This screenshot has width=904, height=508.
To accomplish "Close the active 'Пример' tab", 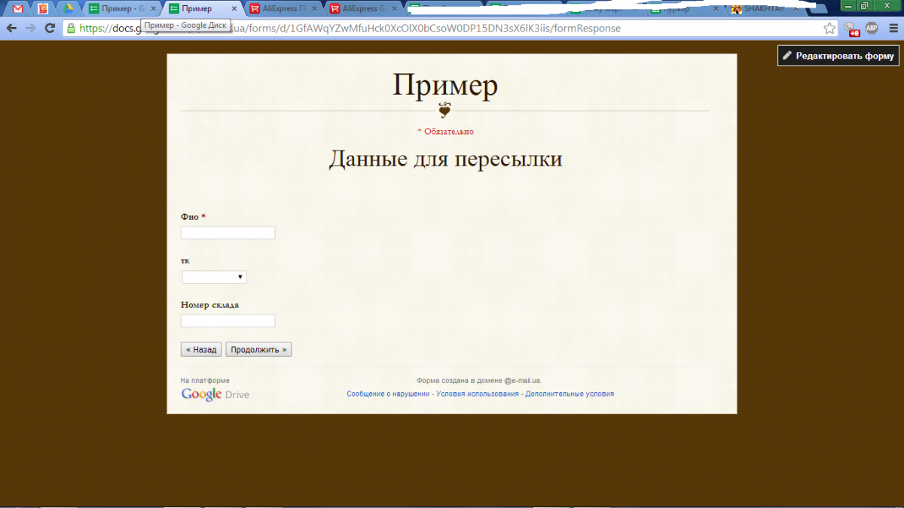I will point(234,9).
